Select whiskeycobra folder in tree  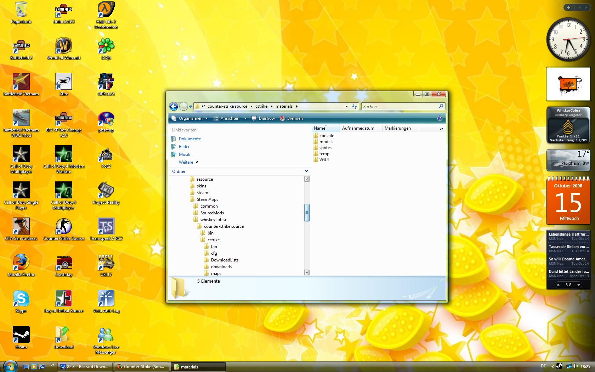213,220
